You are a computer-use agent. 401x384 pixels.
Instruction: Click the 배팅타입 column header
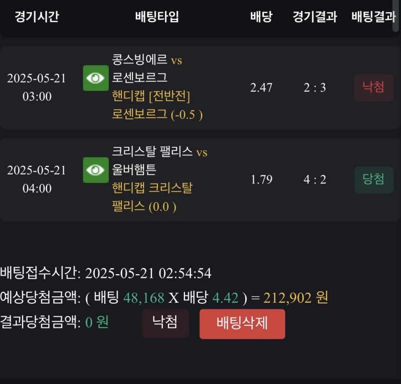click(157, 17)
